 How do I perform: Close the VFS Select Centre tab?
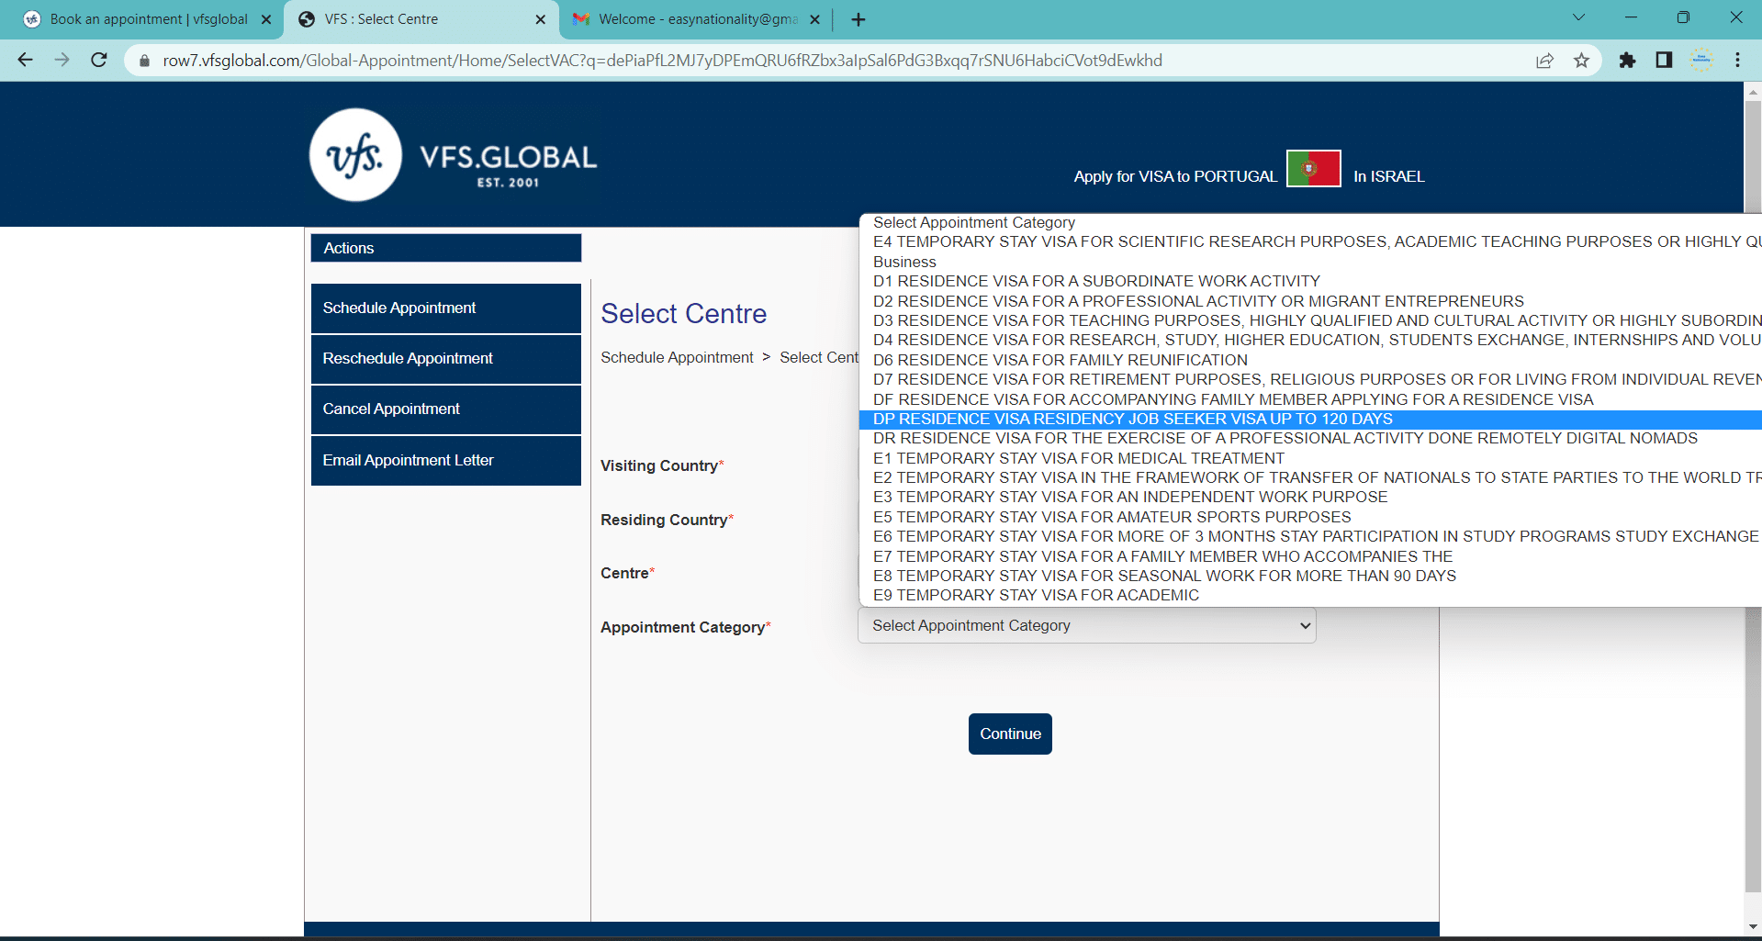click(x=540, y=19)
